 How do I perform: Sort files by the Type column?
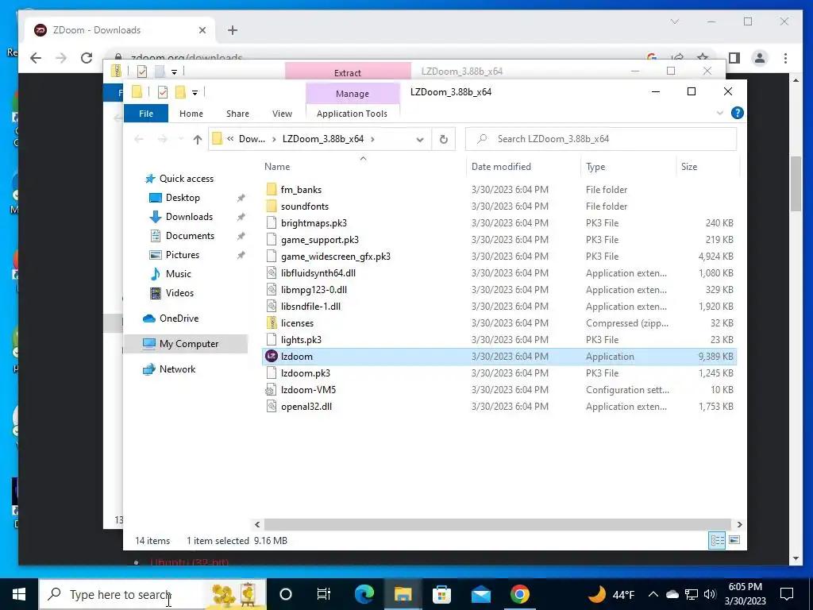628,167
